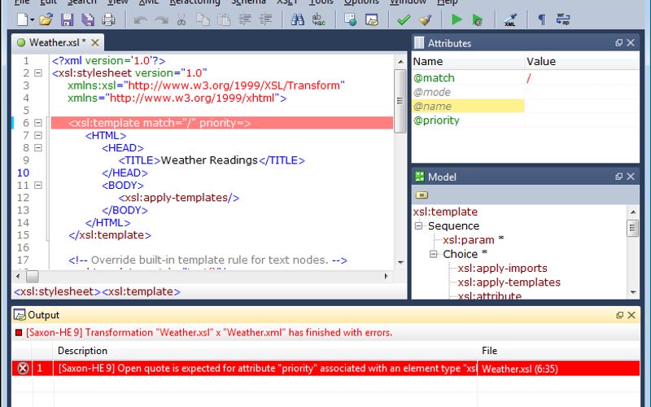The width and height of the screenshot is (651, 407).
Task: Open Replace with the ab-ac icon
Action: (x=318, y=20)
